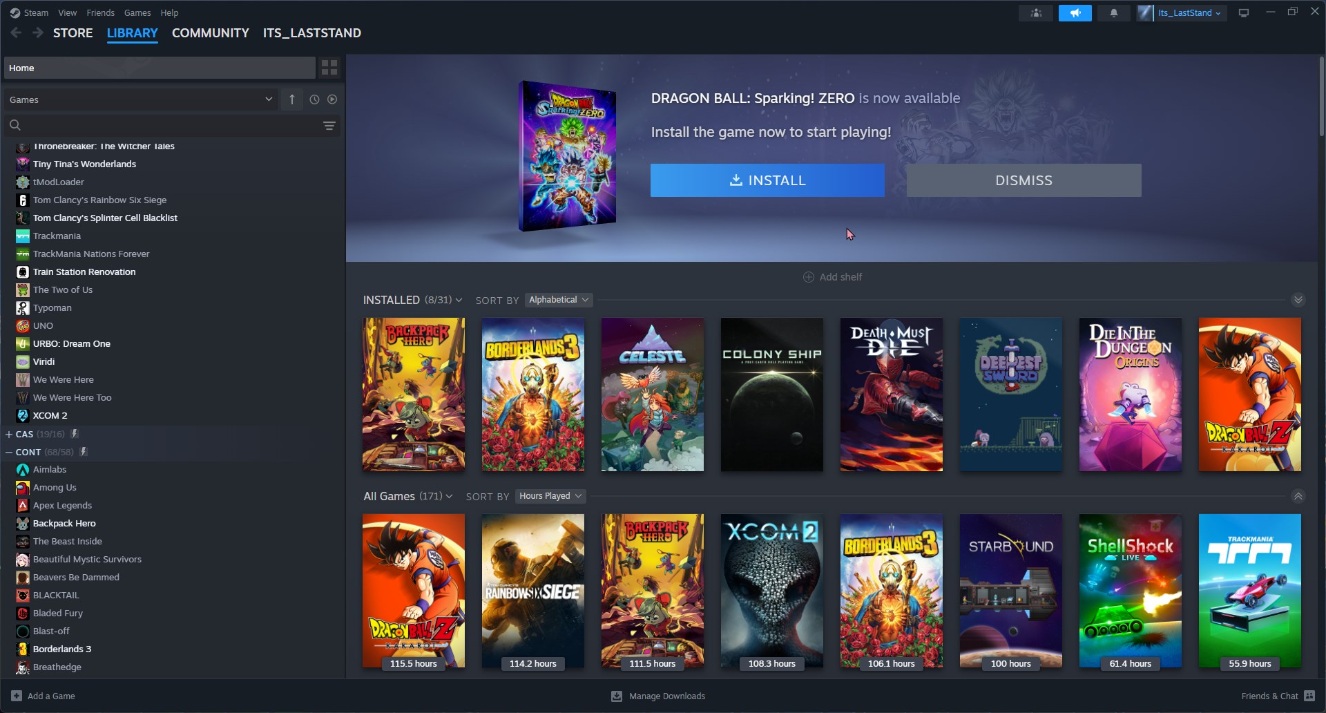Open the Friends menu
Viewport: 1326px width, 713px height.
[101, 12]
